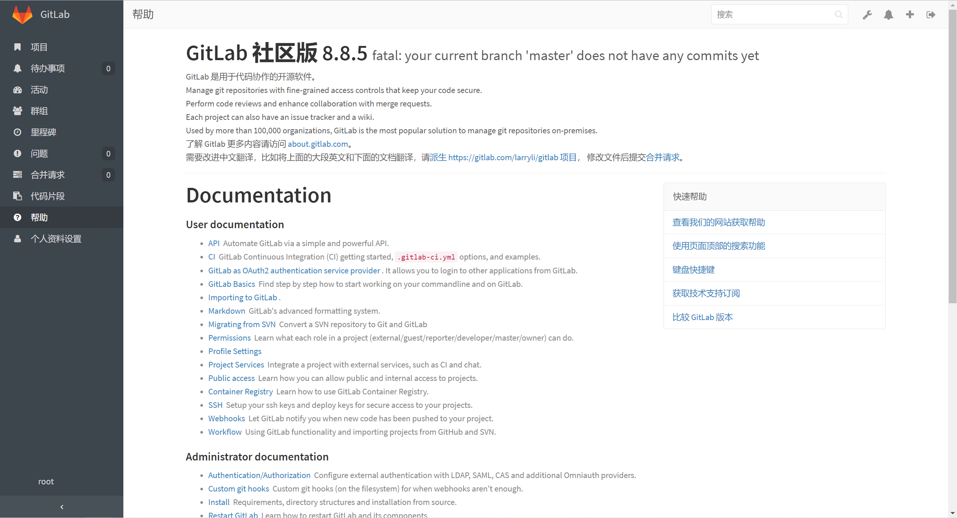The width and height of the screenshot is (957, 518).
Task: Click the list icon beside 合并请求
Action: tap(17, 175)
